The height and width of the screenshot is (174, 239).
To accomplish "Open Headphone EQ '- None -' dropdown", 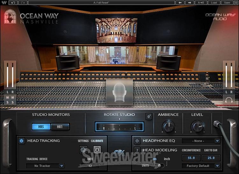I will click(x=201, y=141).
